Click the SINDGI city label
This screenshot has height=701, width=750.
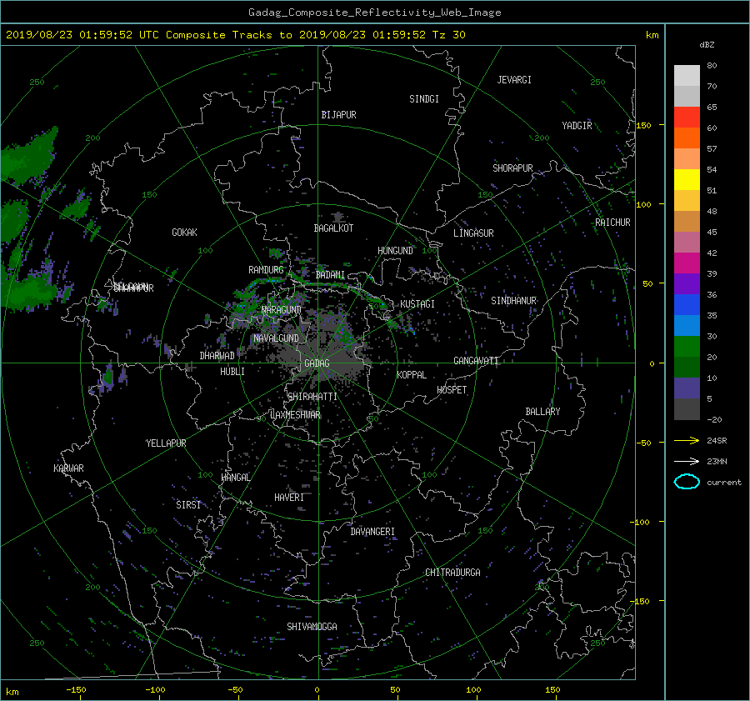pyautogui.click(x=424, y=99)
